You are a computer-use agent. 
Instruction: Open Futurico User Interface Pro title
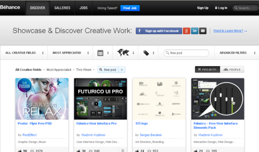click(x=97, y=124)
